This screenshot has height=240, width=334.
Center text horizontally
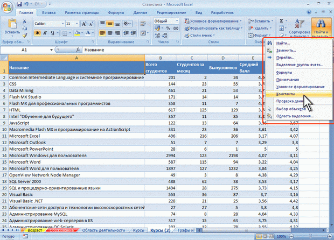pyautogui.click(x=110, y=33)
